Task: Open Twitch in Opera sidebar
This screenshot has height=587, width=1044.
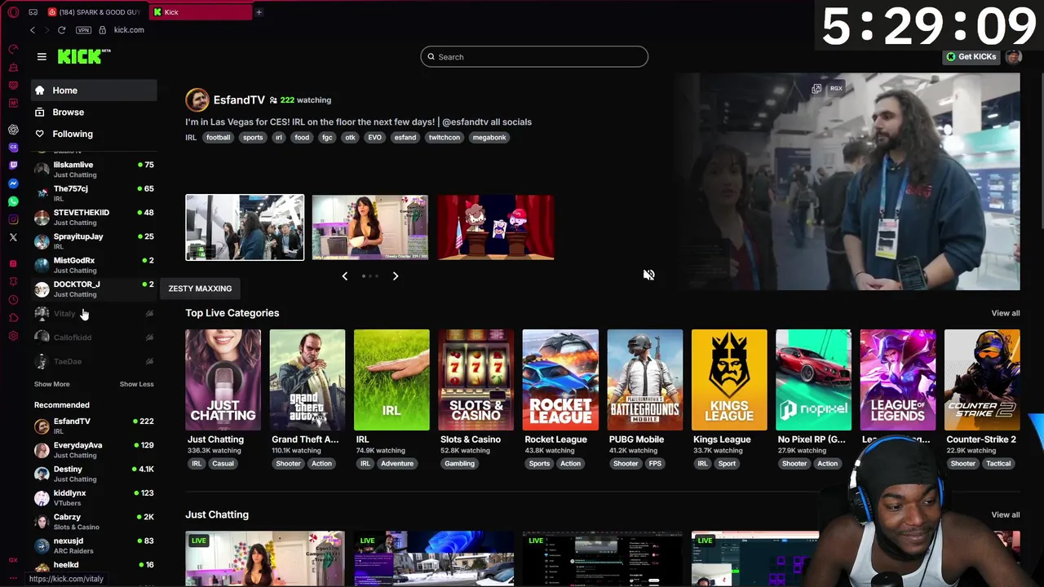Action: tap(13, 166)
